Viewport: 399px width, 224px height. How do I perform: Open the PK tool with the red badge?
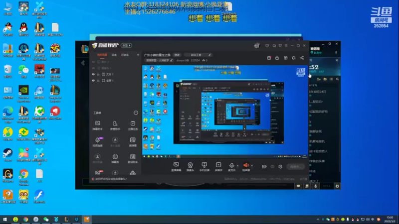[98, 173]
